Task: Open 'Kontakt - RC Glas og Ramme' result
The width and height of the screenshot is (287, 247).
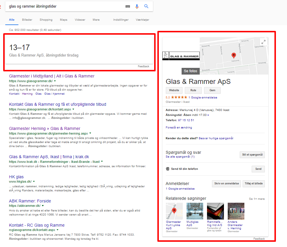Action: coord(37,225)
